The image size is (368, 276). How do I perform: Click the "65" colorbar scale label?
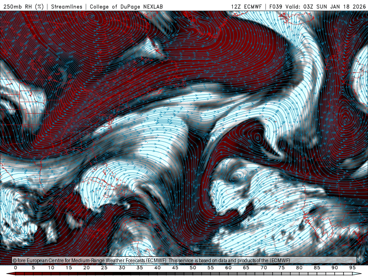point(246,268)
